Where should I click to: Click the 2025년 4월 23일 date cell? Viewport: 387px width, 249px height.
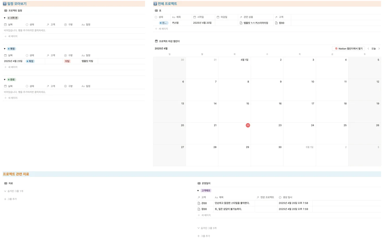point(13,61)
